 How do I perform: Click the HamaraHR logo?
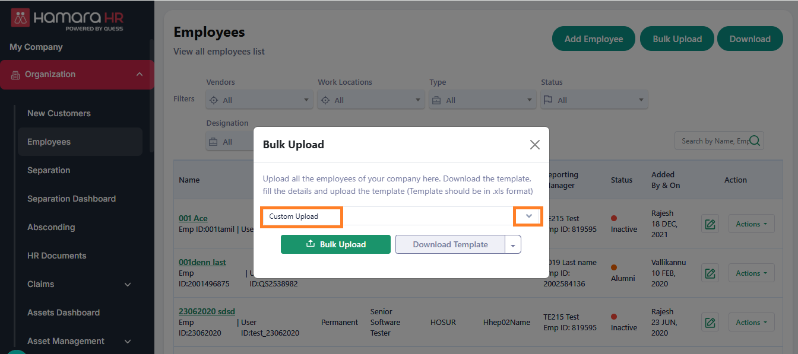(67, 19)
